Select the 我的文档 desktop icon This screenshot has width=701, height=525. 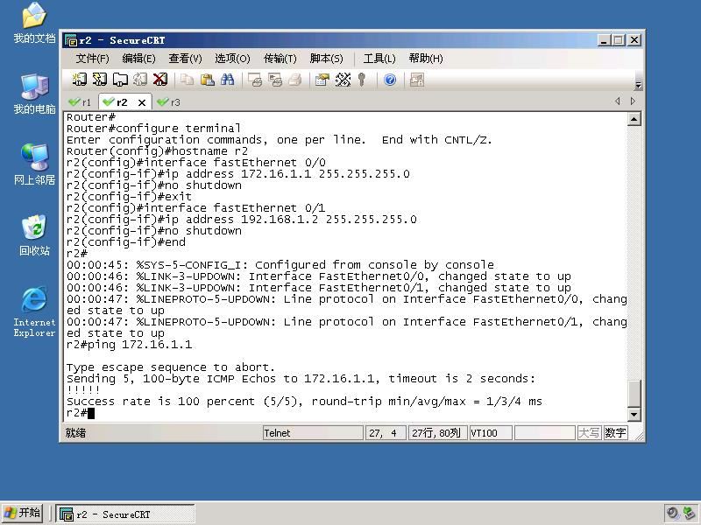[34, 24]
